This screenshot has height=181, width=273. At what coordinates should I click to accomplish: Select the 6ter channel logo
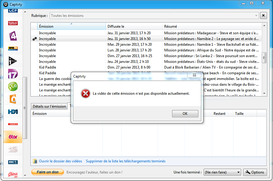point(13,137)
